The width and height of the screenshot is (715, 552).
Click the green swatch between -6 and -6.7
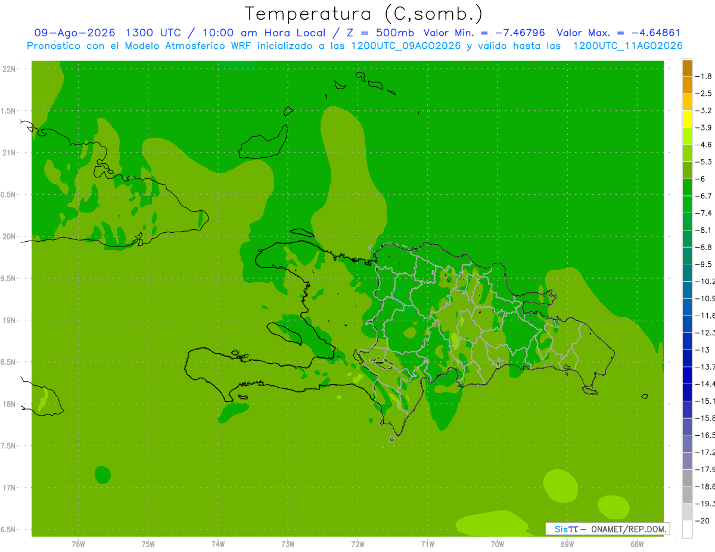click(x=687, y=188)
